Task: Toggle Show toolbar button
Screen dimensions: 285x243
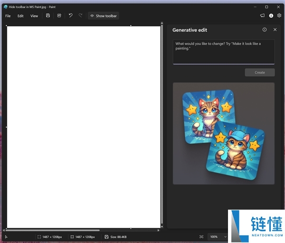Action: tap(104, 16)
